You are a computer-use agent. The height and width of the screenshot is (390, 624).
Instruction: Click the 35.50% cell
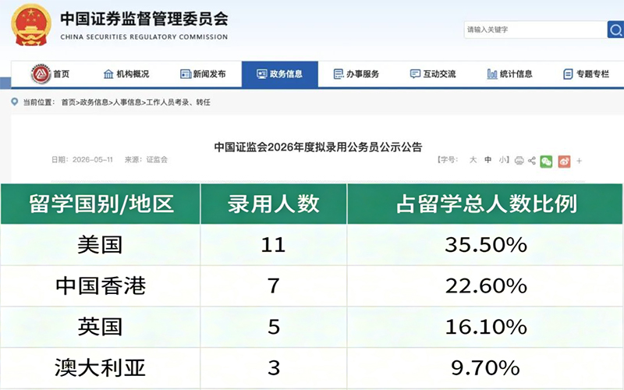coord(485,244)
